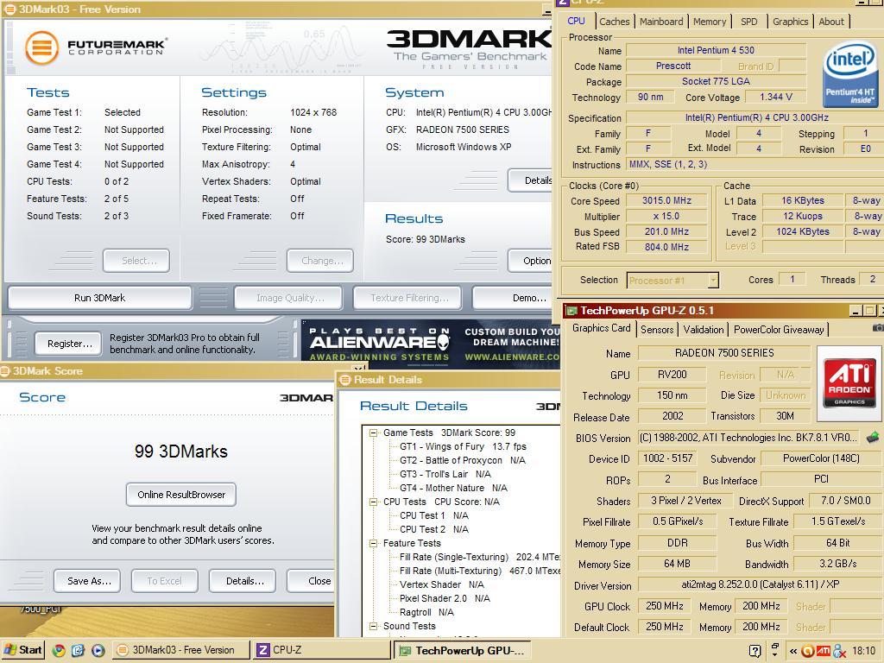
Task: Select the GT4 - Mother Nature row
Action: pos(453,489)
